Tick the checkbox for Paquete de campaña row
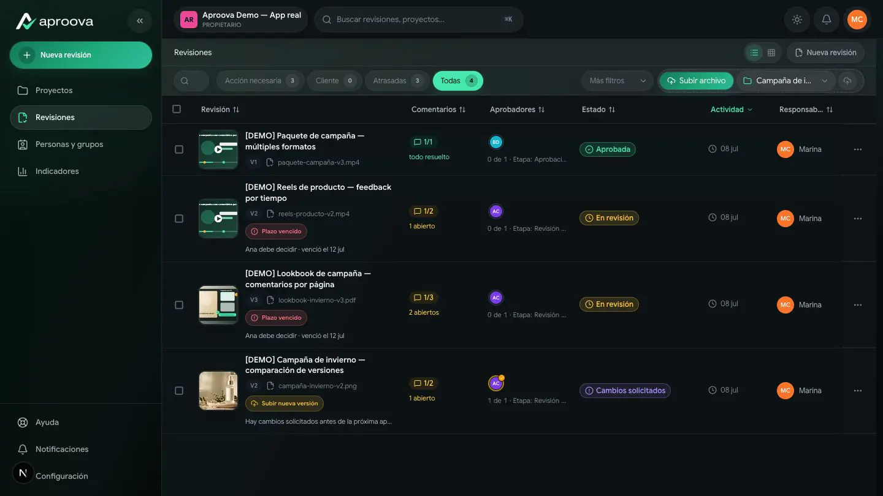 (179, 149)
